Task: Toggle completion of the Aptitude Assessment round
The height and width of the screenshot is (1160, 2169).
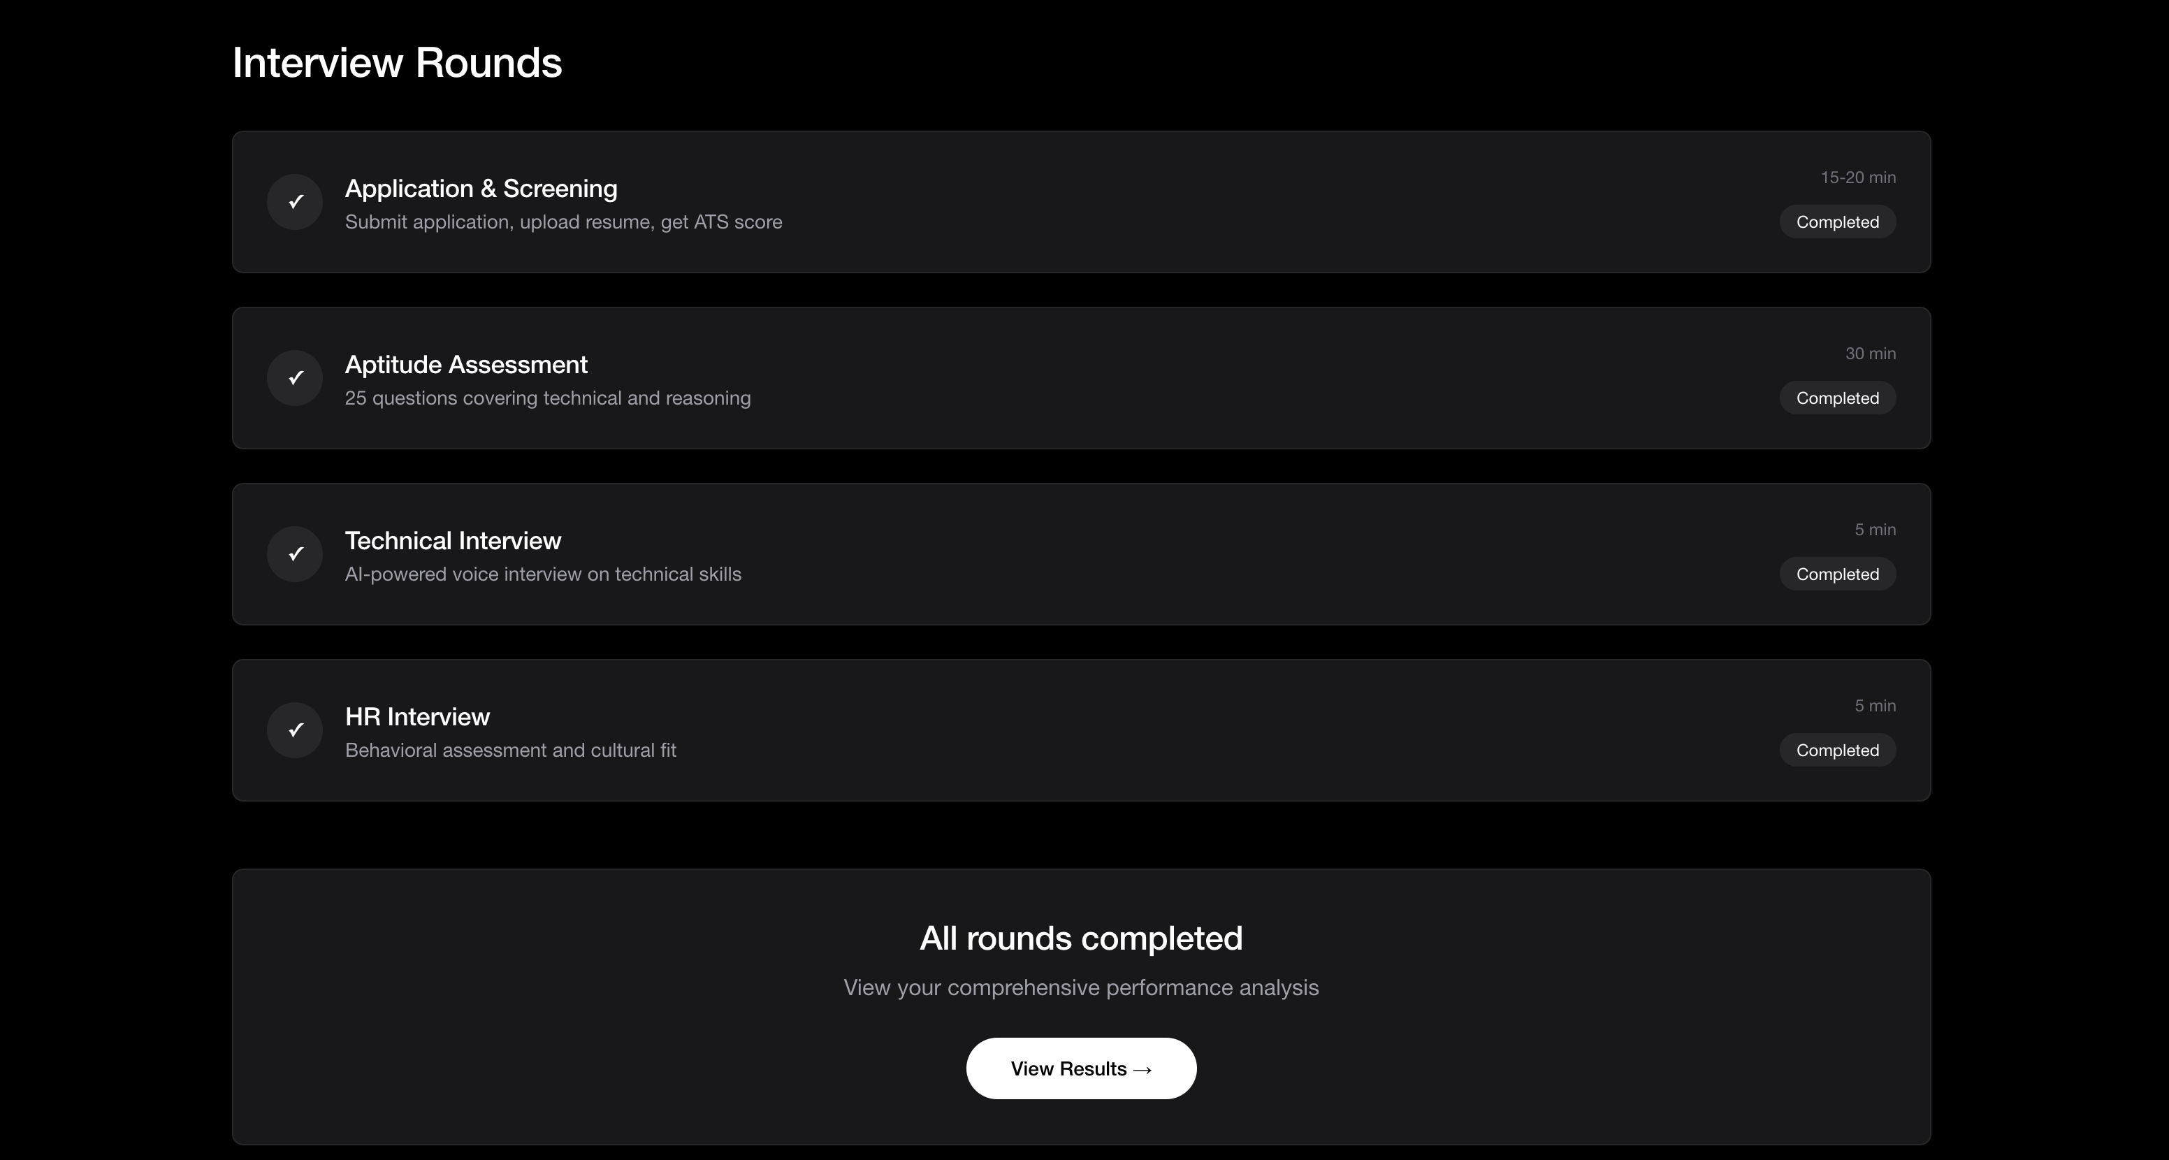Action: pos(294,378)
